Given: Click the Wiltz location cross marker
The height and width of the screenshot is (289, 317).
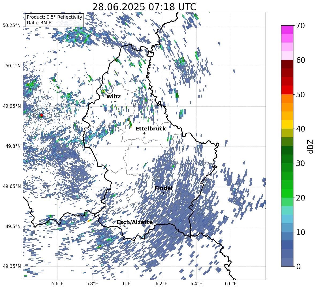Looking at the screenshot, I should coord(115,101).
